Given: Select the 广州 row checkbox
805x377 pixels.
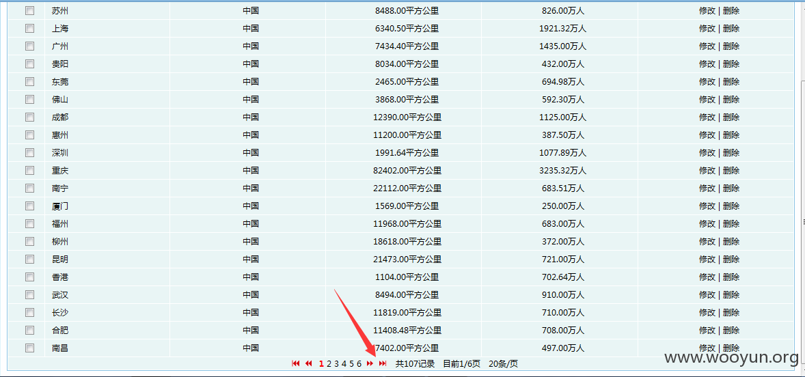Looking at the screenshot, I should (30, 46).
